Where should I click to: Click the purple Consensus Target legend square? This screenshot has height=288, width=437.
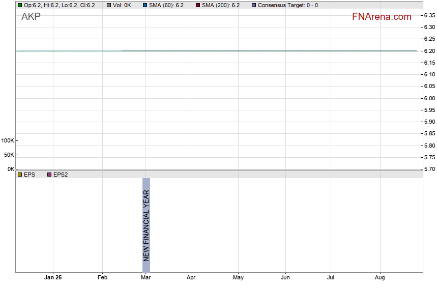coord(254,5)
